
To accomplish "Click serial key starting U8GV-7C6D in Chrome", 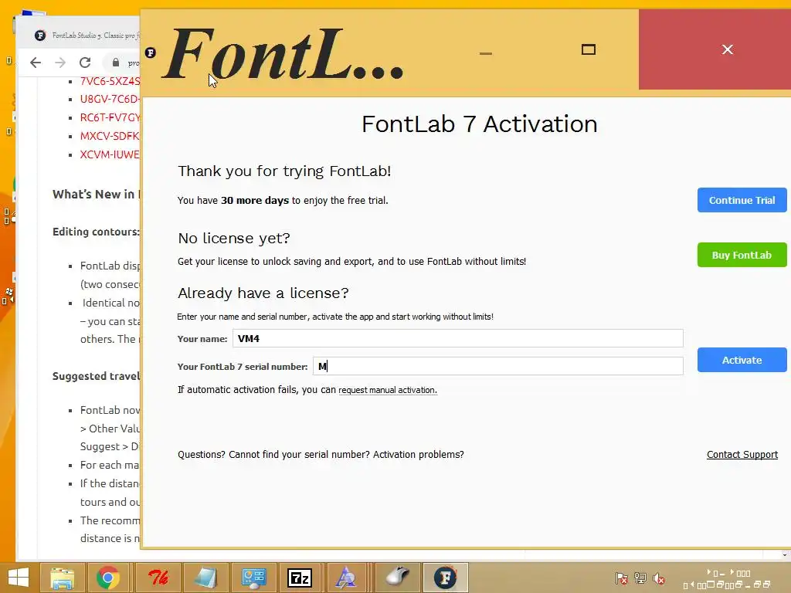I will [110, 99].
